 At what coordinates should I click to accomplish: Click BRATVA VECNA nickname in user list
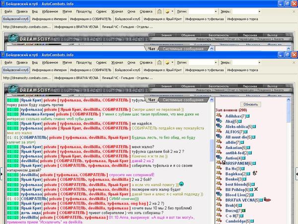(x=240, y=200)
